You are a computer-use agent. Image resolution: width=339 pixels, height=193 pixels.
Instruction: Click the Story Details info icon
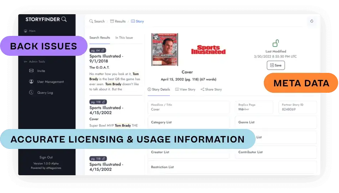(149, 89)
